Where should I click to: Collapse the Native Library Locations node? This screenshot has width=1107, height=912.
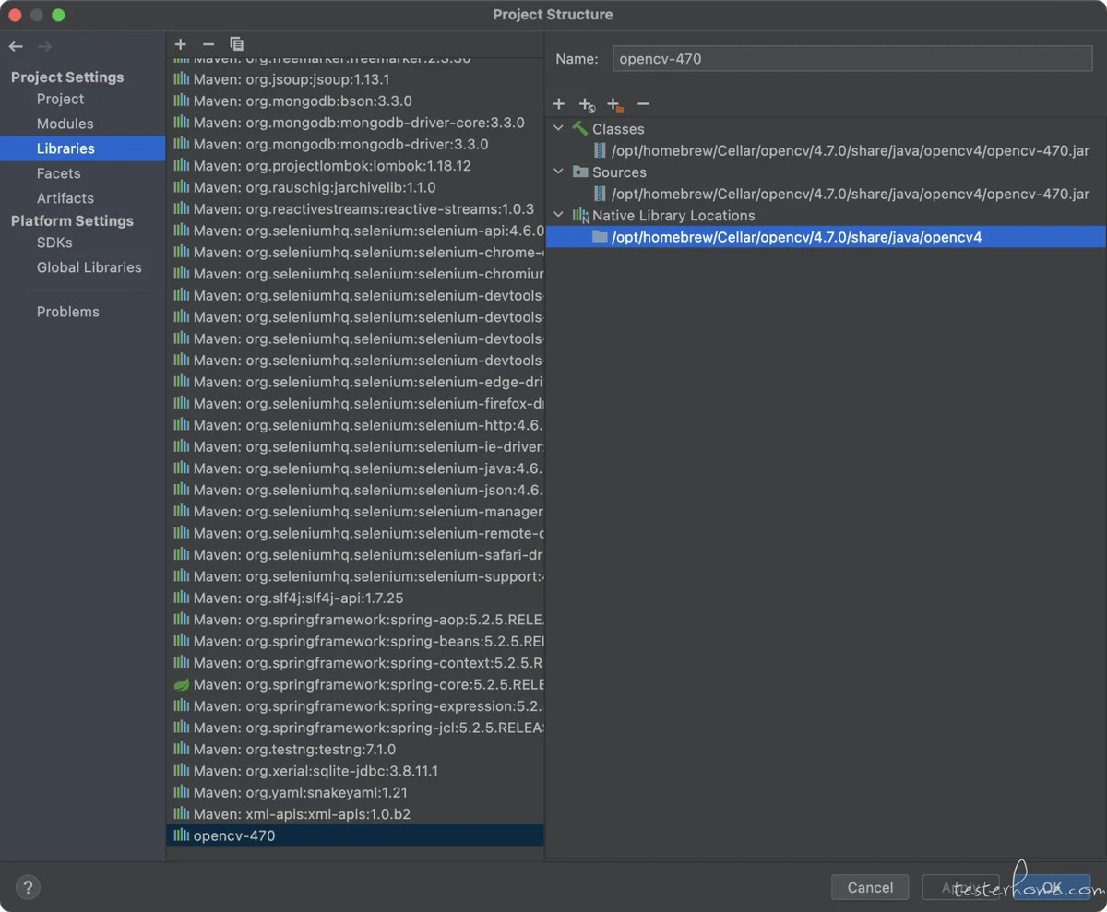(x=558, y=216)
